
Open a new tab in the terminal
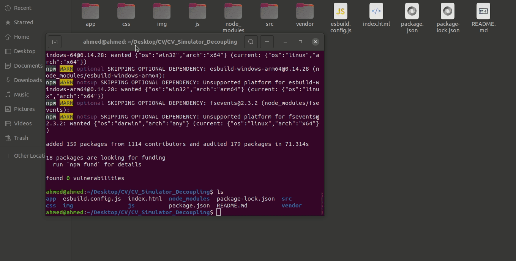point(54,42)
